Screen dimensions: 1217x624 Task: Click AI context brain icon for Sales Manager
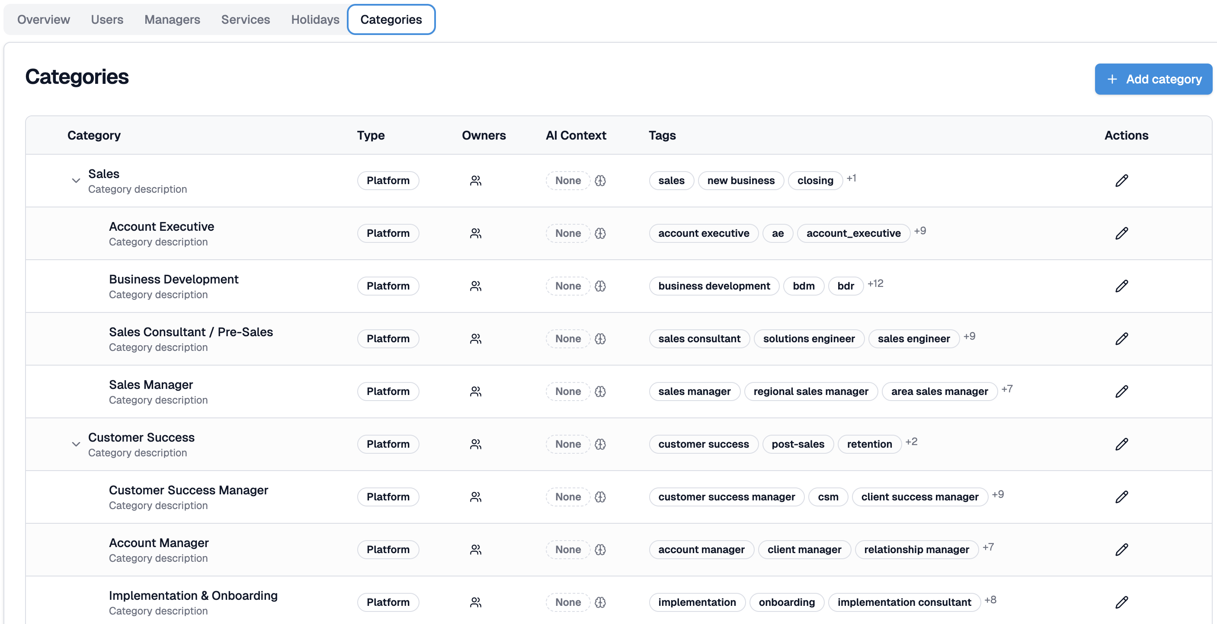pyautogui.click(x=600, y=392)
